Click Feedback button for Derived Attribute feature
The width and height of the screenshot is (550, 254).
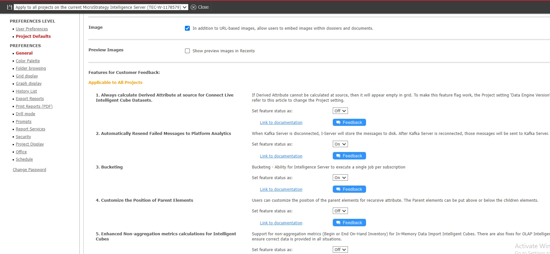[349, 123]
